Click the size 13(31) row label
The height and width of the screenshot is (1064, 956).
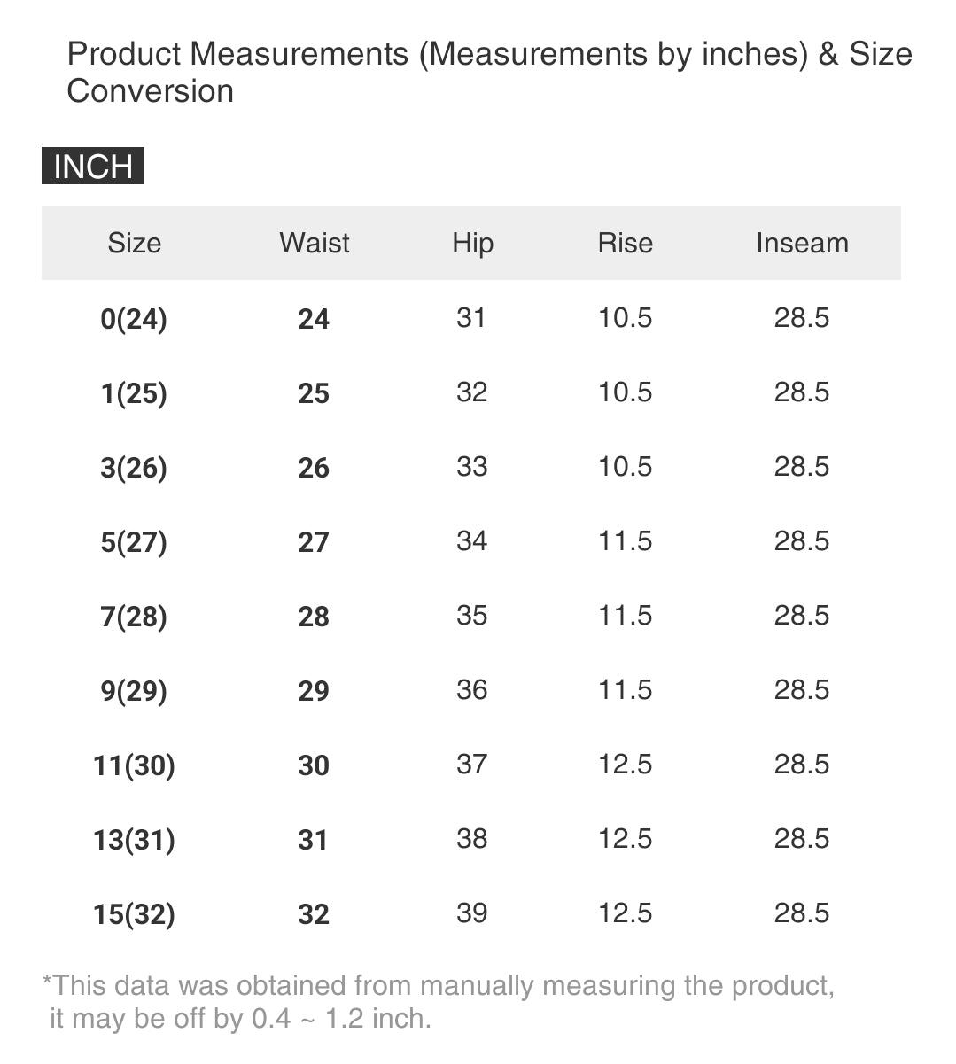click(x=134, y=840)
